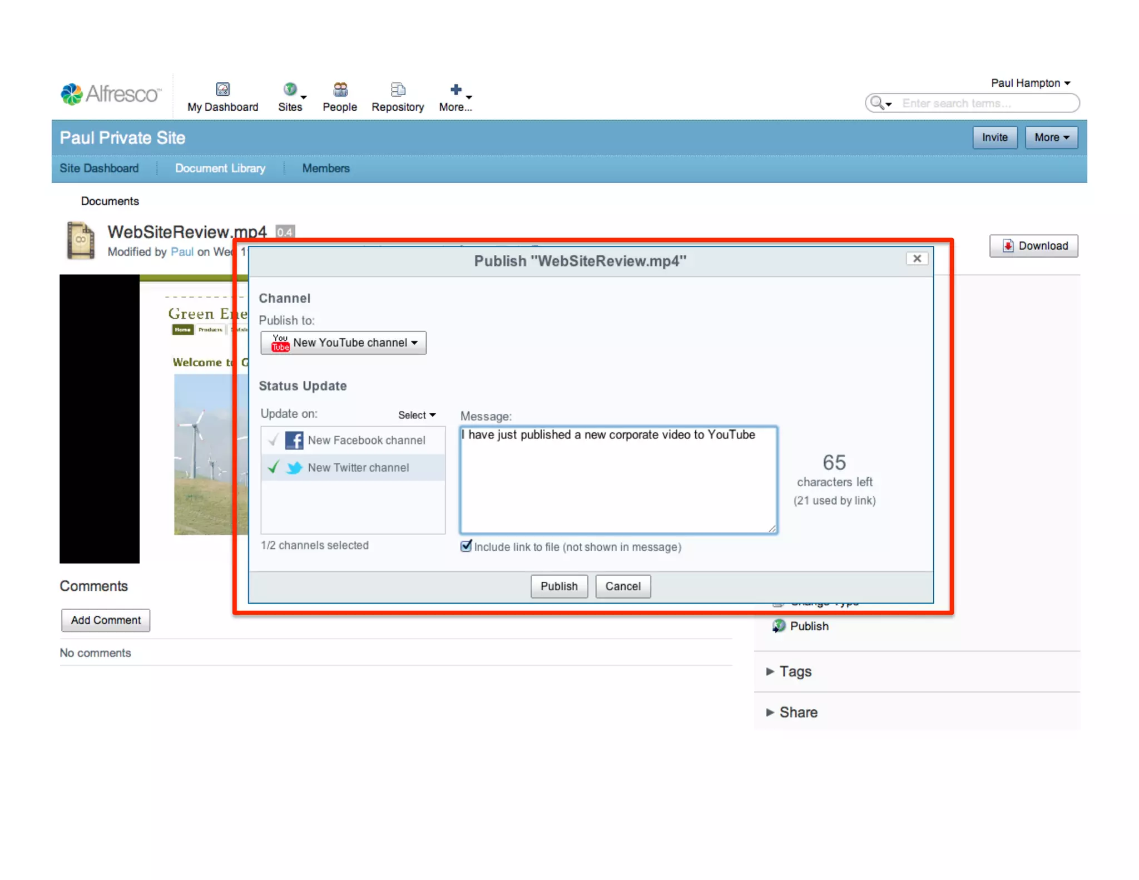Click the Publish action globe icon
The width and height of the screenshot is (1139, 880).
[x=779, y=626]
